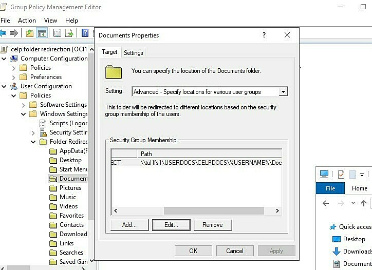Collapse the User Configuration node

(x=4, y=86)
